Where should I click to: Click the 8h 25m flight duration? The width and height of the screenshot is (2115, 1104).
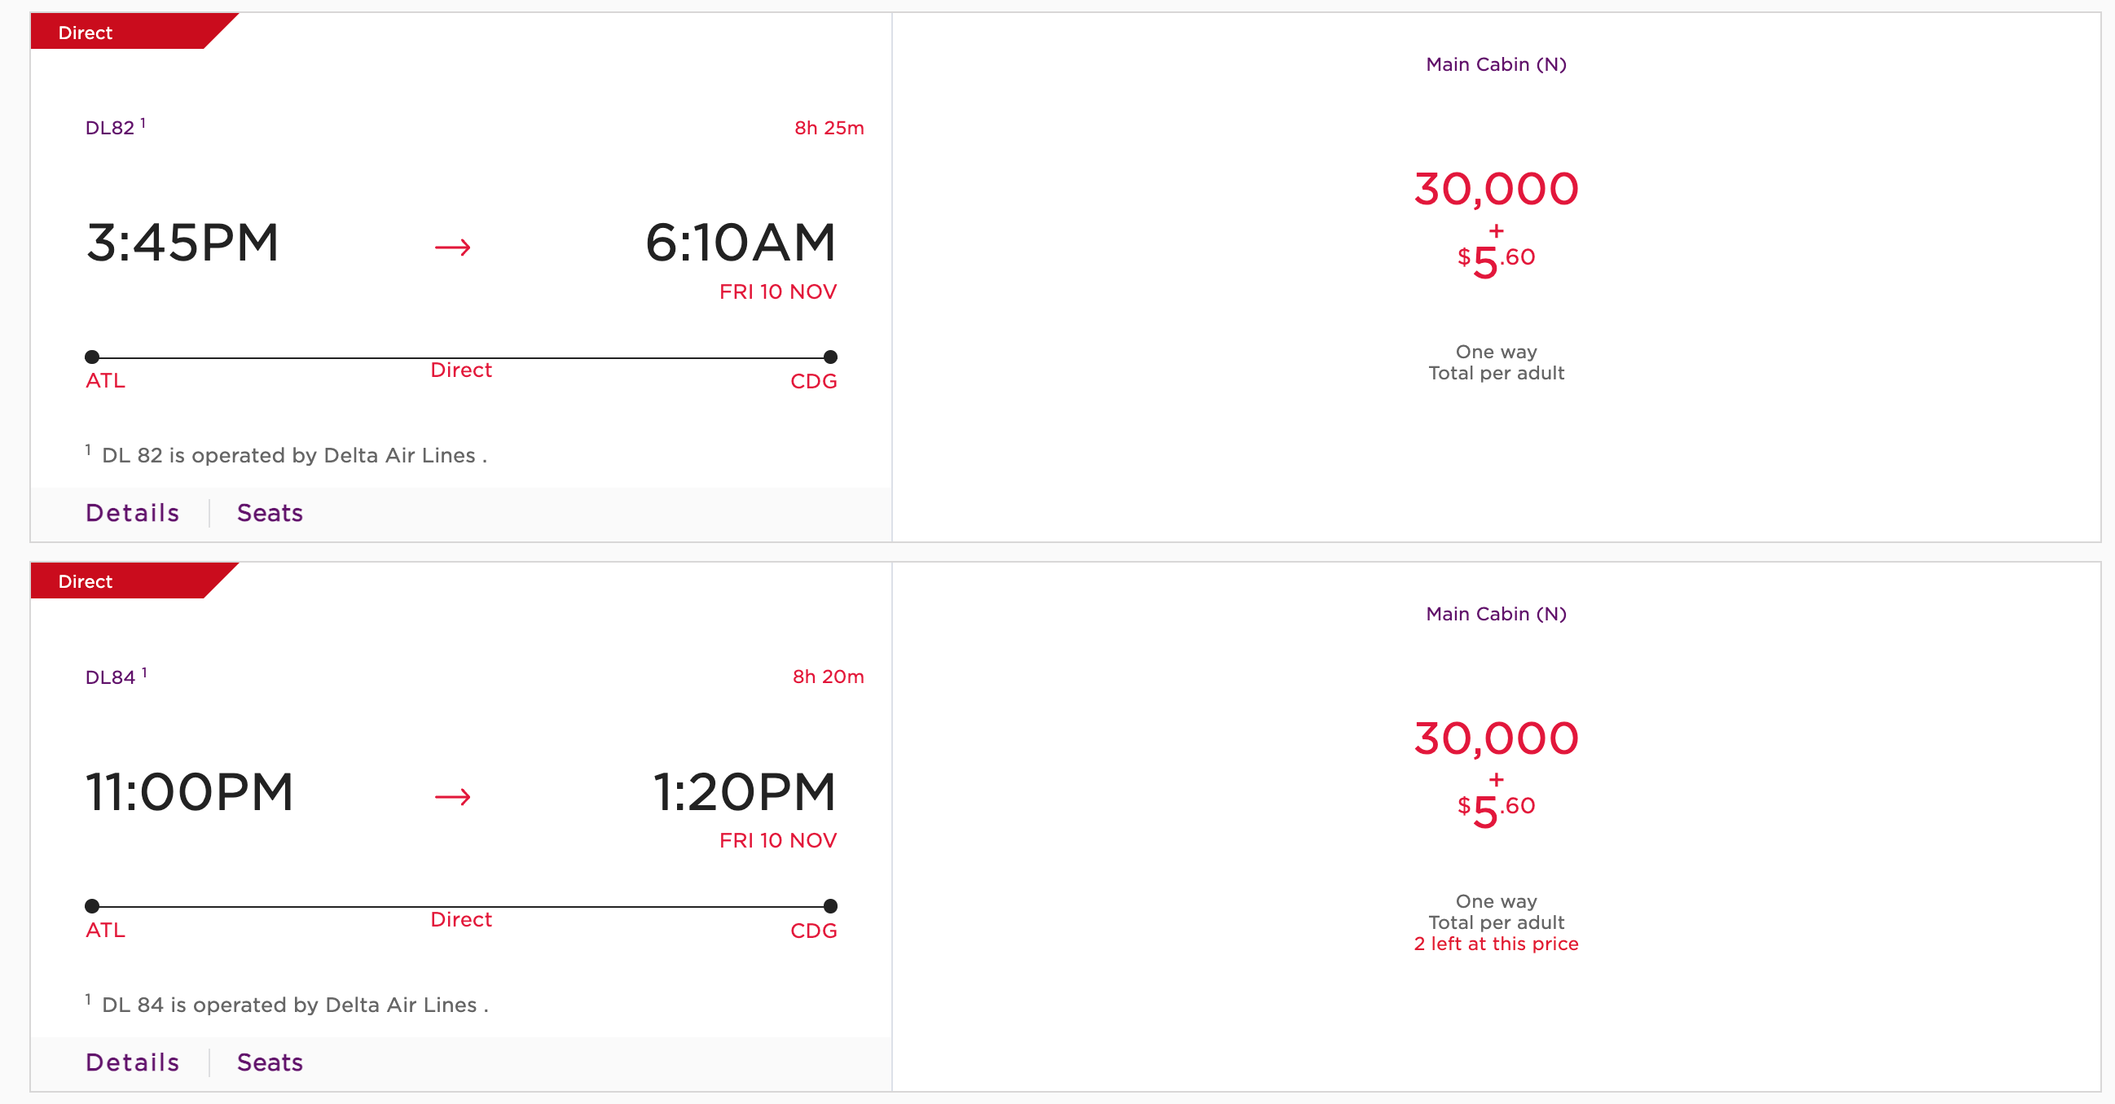tap(829, 128)
